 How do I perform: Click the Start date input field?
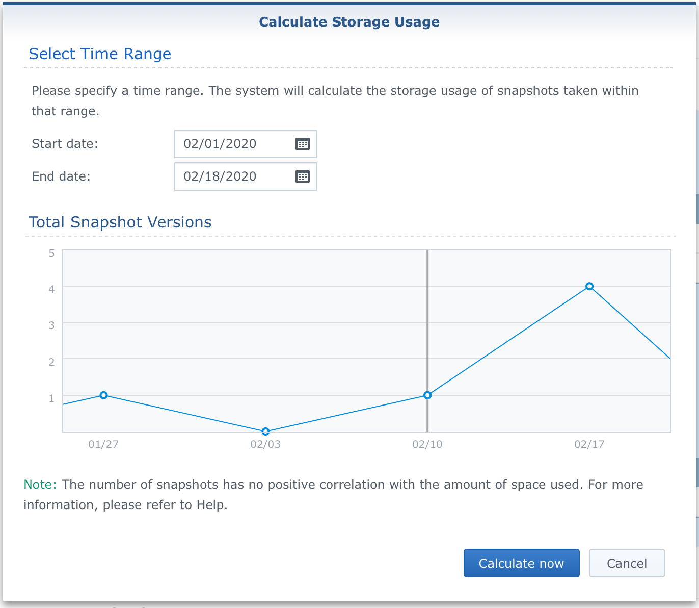click(x=246, y=144)
